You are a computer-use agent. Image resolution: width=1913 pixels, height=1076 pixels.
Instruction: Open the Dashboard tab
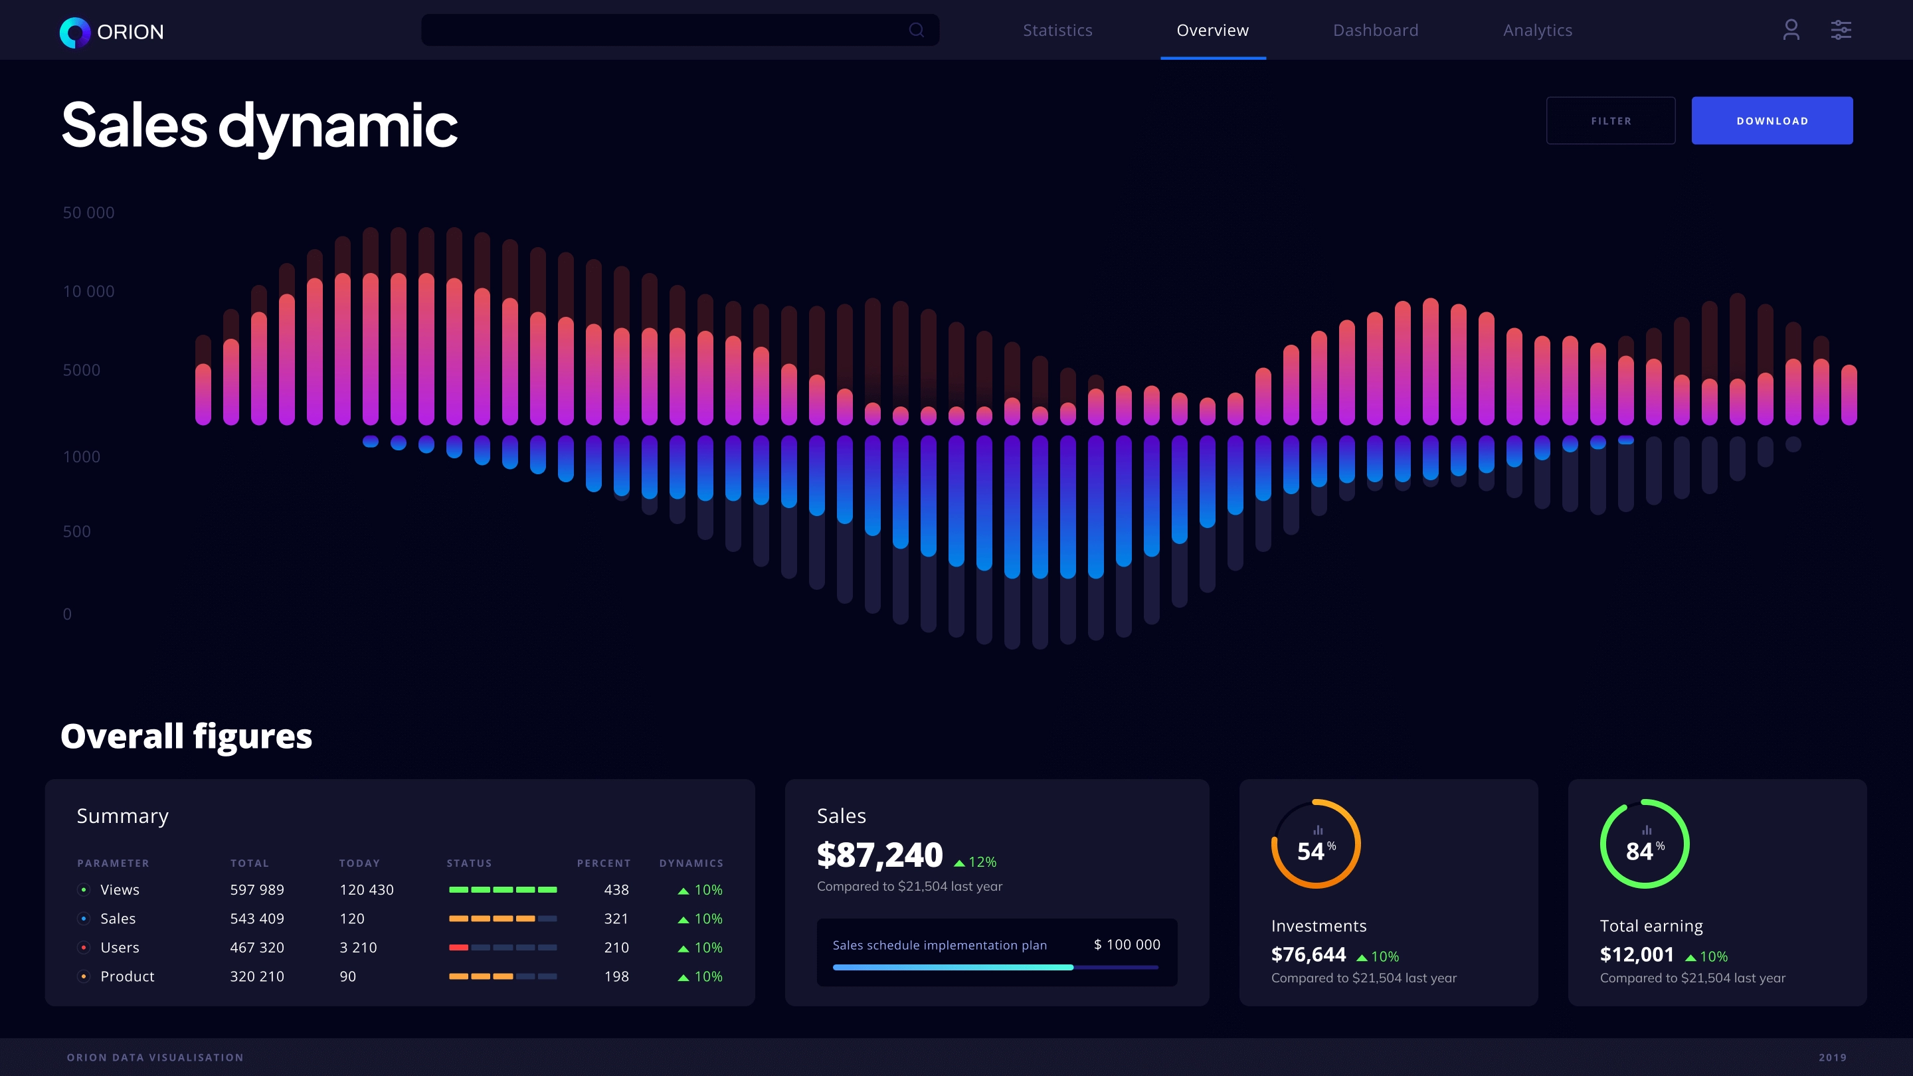click(1376, 31)
